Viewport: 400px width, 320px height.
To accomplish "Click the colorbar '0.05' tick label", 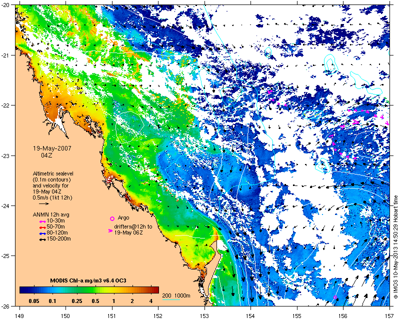I will (x=34, y=301).
